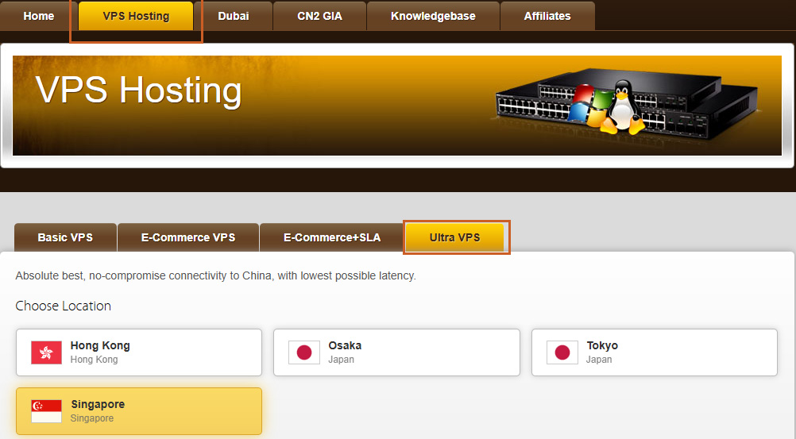
Task: Choose the Osaka location option
Action: tap(396, 352)
